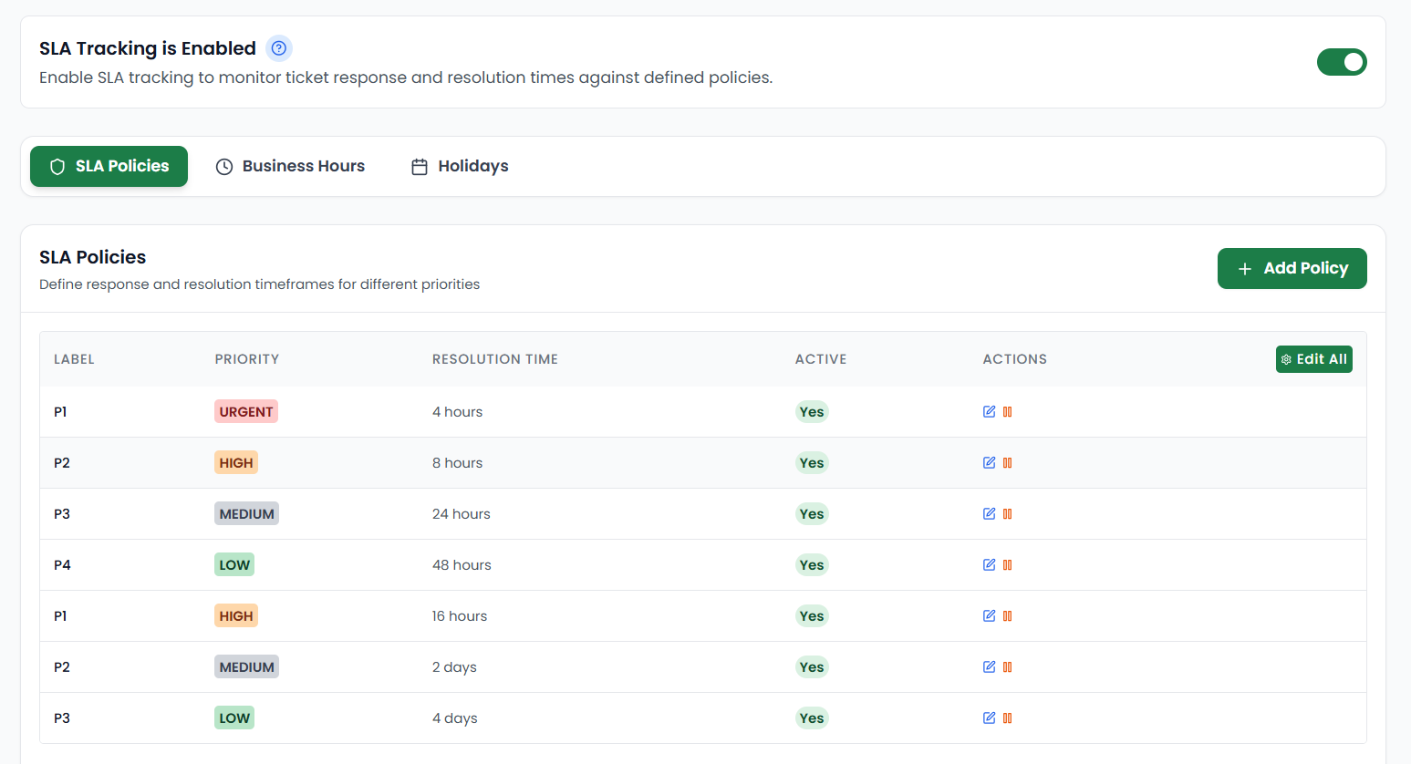Pause the P3 Medium 24-hour policy
1411x764 pixels.
(x=1007, y=513)
